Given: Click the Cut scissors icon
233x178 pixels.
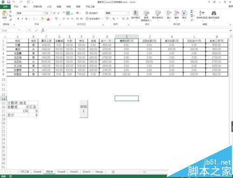Looking at the screenshot, I should click(x=10, y=12).
